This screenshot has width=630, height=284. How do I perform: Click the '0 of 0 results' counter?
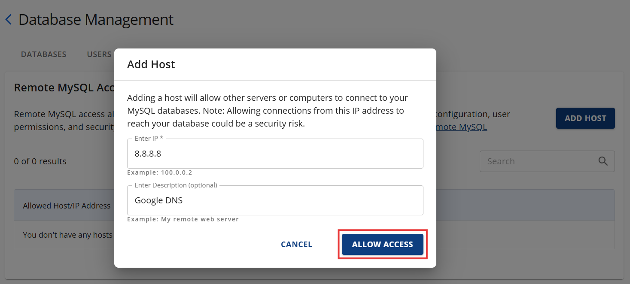pyautogui.click(x=40, y=161)
